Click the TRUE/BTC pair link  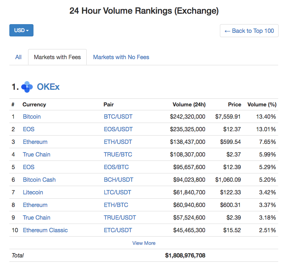[118, 154]
